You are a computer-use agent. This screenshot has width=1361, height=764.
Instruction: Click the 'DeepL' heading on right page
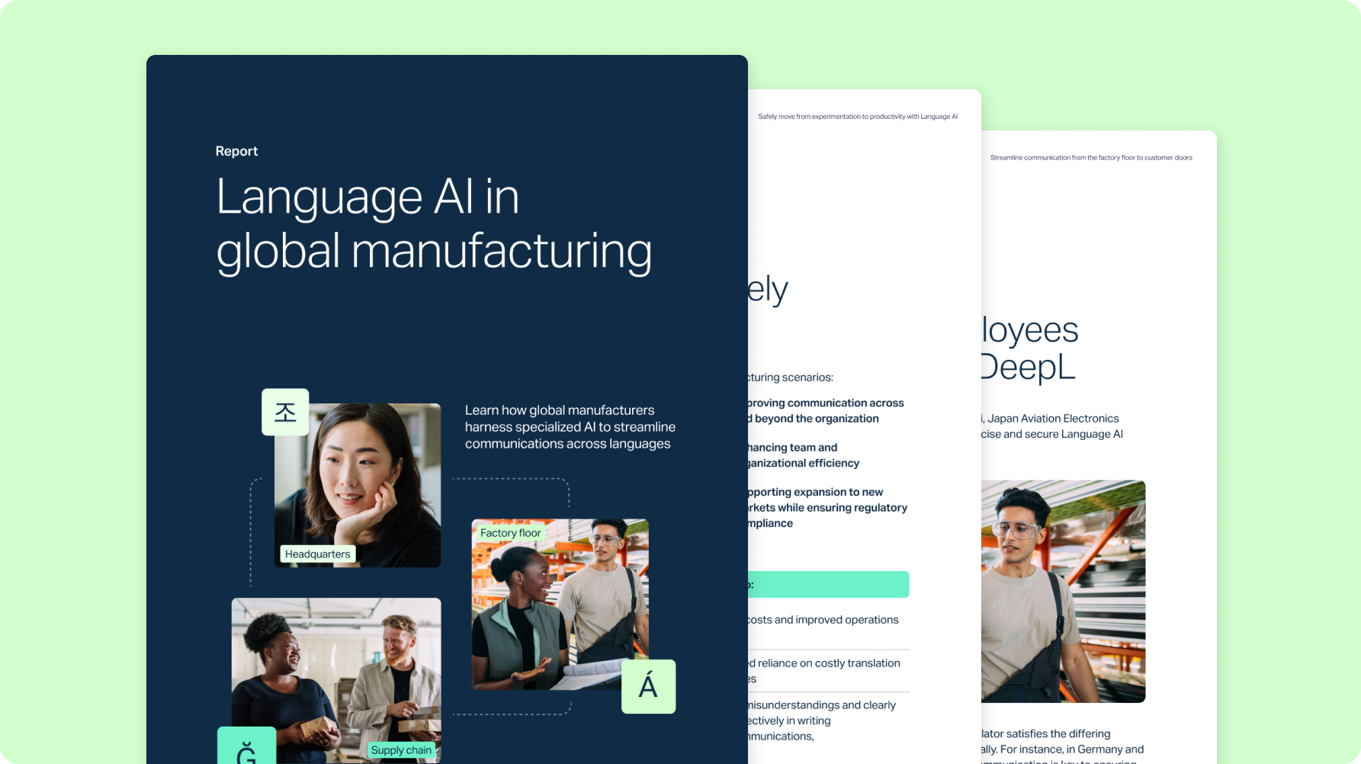pyautogui.click(x=1028, y=368)
